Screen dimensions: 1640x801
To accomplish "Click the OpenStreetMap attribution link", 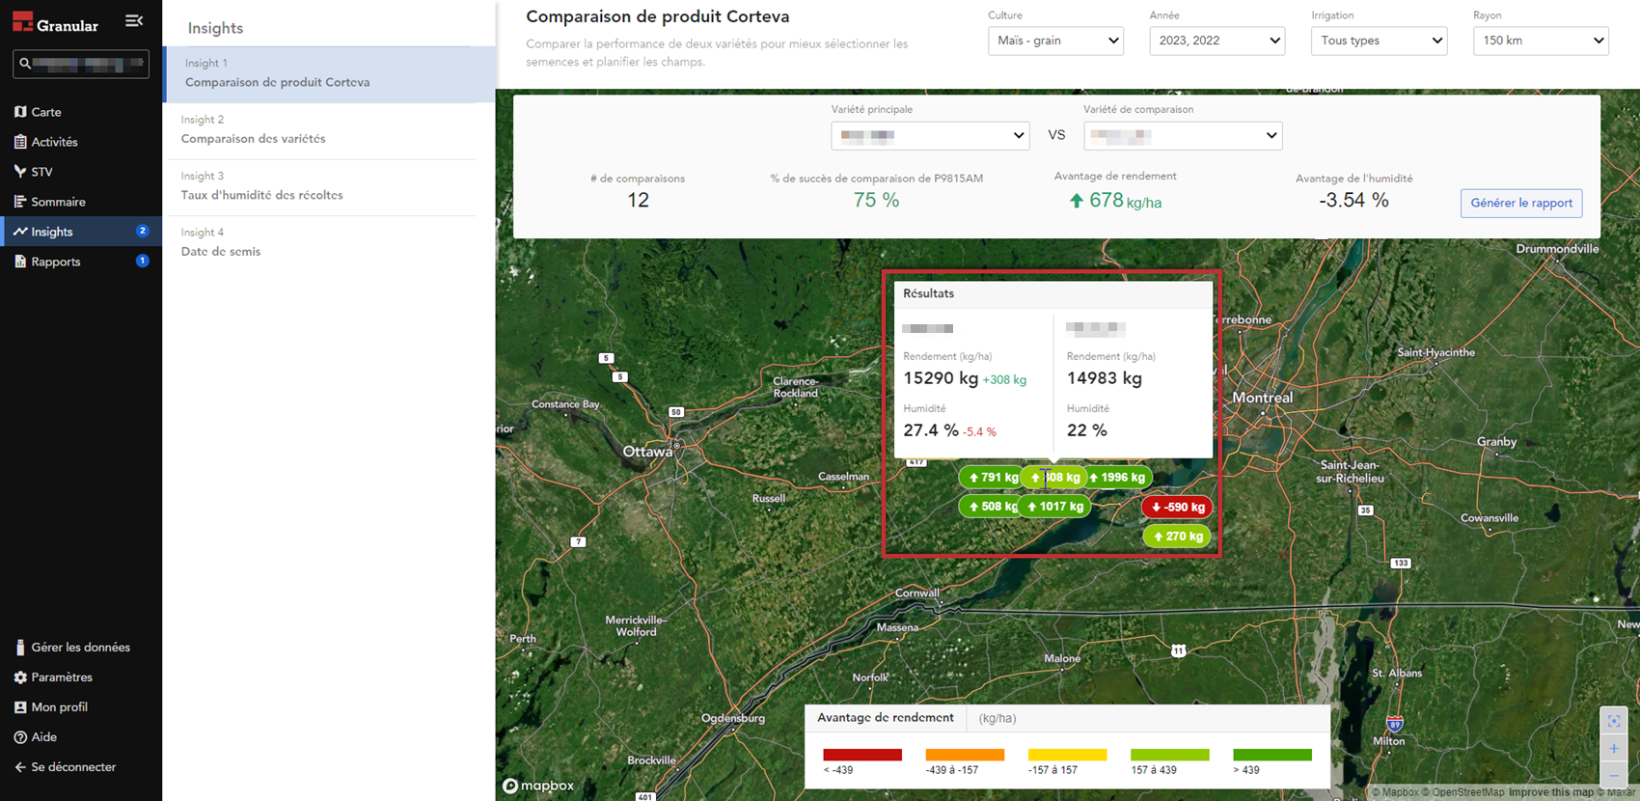I will point(1463,792).
